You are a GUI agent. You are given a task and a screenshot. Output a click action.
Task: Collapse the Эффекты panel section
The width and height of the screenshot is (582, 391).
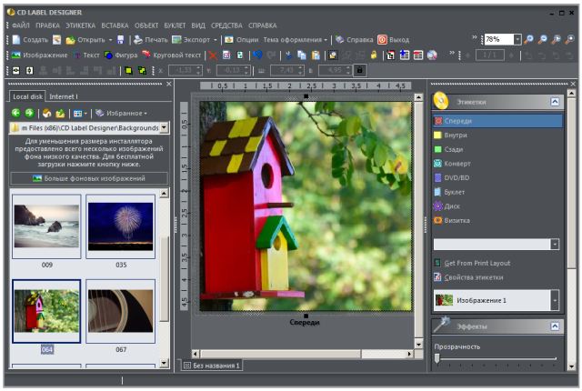pyautogui.click(x=555, y=326)
